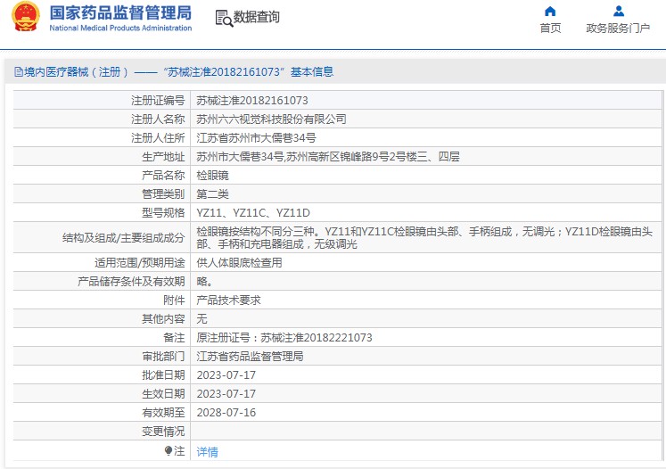
Task: Select 其他内容 value 无
Action: click(x=201, y=319)
